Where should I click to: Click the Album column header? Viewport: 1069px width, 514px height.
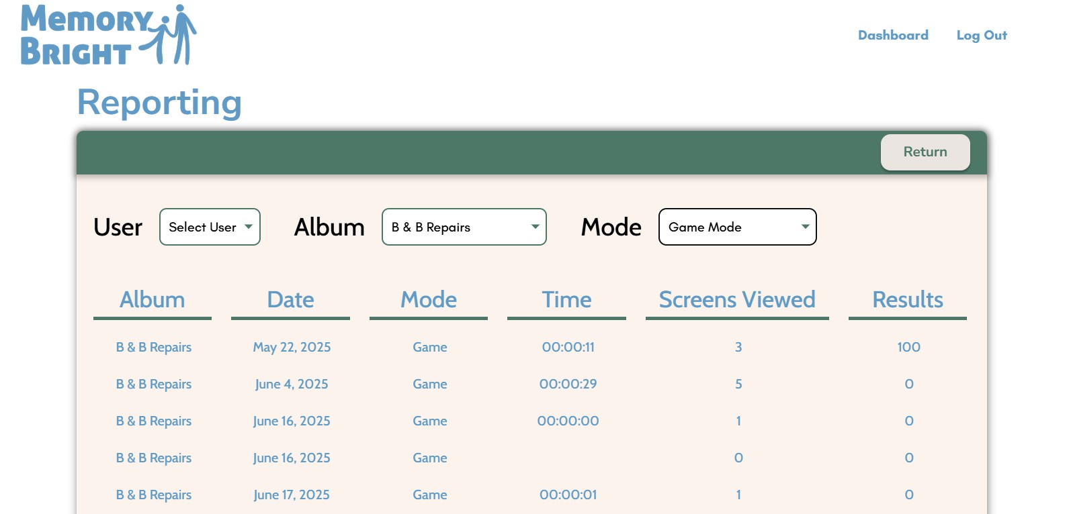click(x=153, y=300)
